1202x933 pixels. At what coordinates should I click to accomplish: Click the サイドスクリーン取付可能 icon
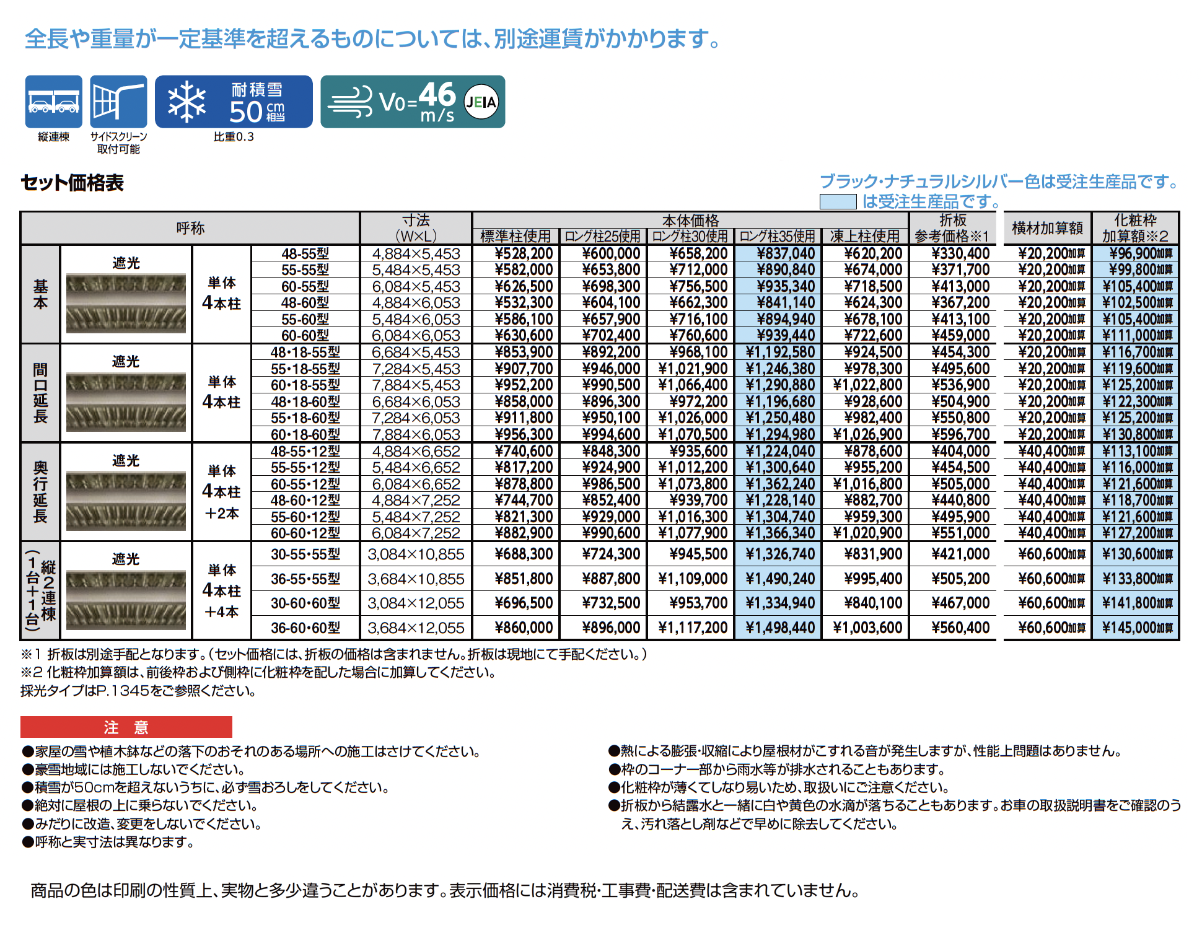(118, 102)
